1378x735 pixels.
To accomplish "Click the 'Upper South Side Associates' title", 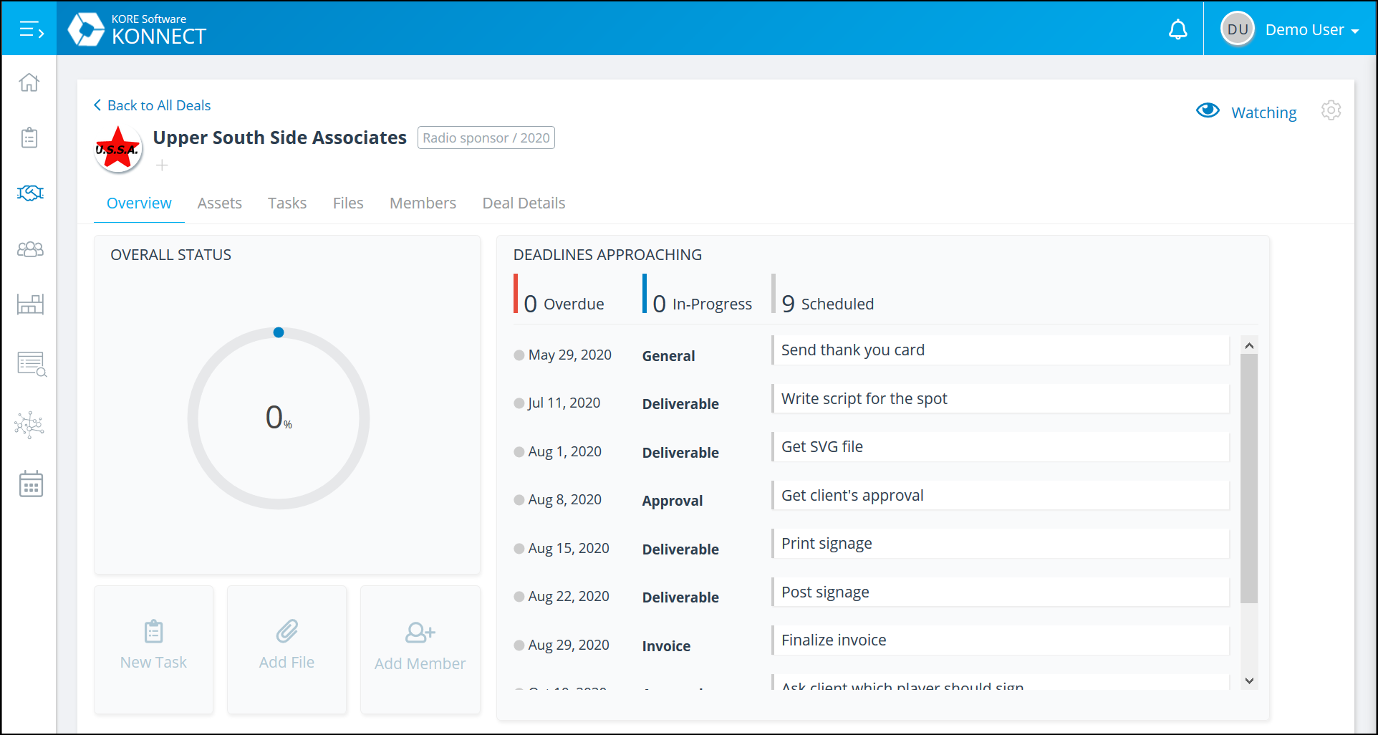I will click(279, 138).
